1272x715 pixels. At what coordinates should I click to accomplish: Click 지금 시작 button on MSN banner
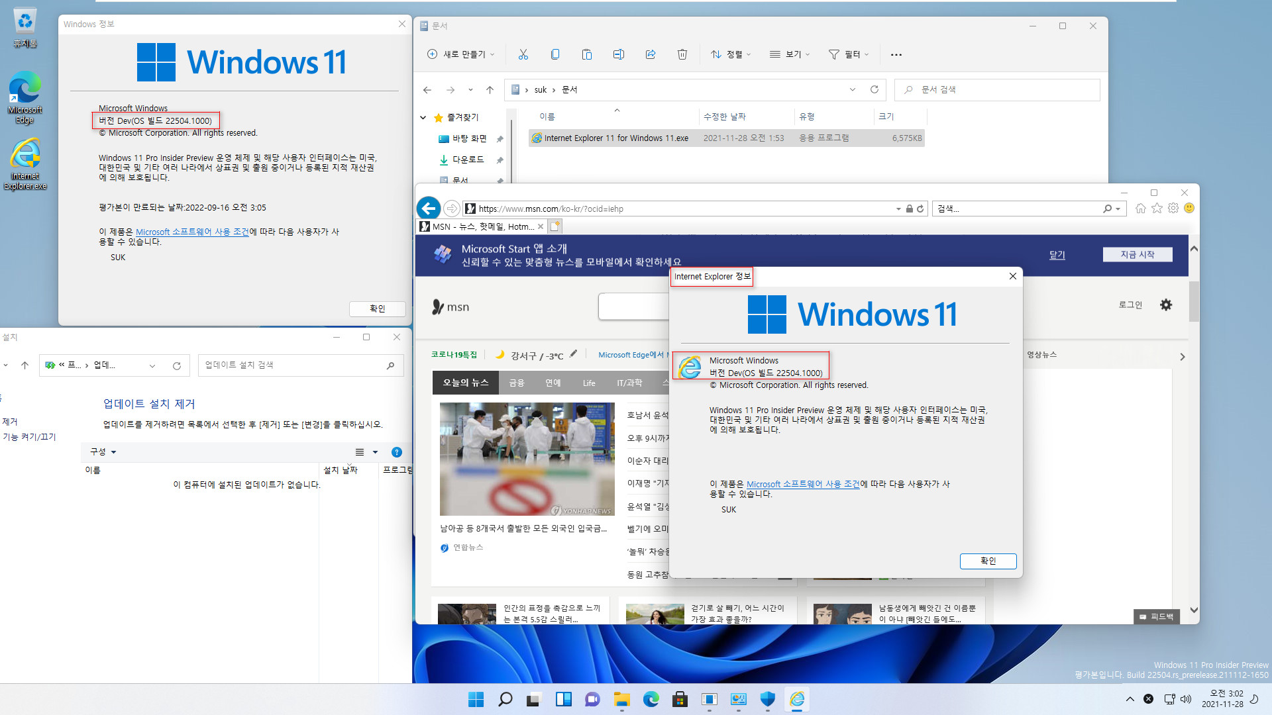(x=1137, y=254)
